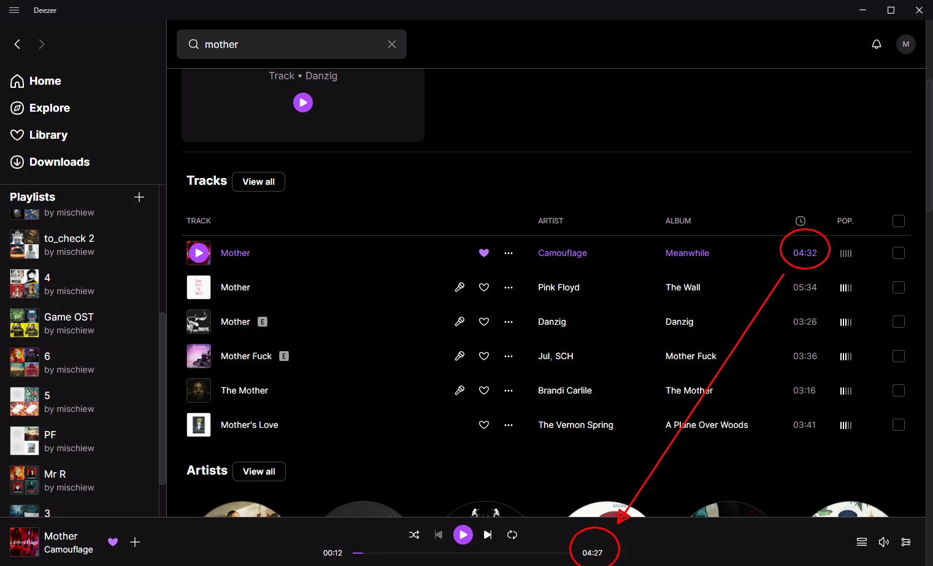933x566 pixels.
Task: Seek along the playback progress bar
Action: (463, 553)
